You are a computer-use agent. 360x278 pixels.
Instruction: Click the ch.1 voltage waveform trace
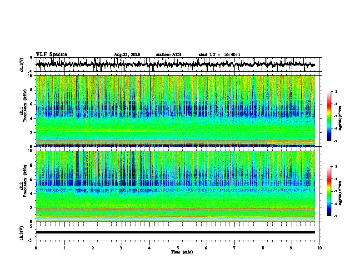[175, 65]
